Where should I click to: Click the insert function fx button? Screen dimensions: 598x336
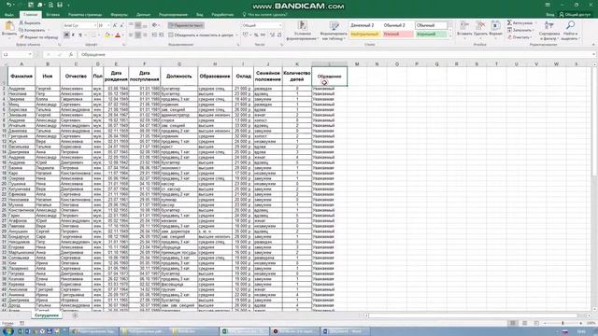click(71, 54)
